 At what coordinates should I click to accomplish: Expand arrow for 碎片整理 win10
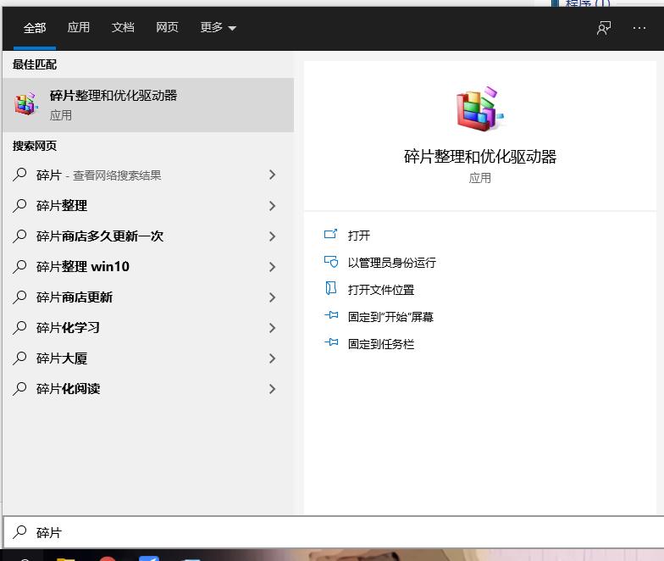click(x=273, y=267)
